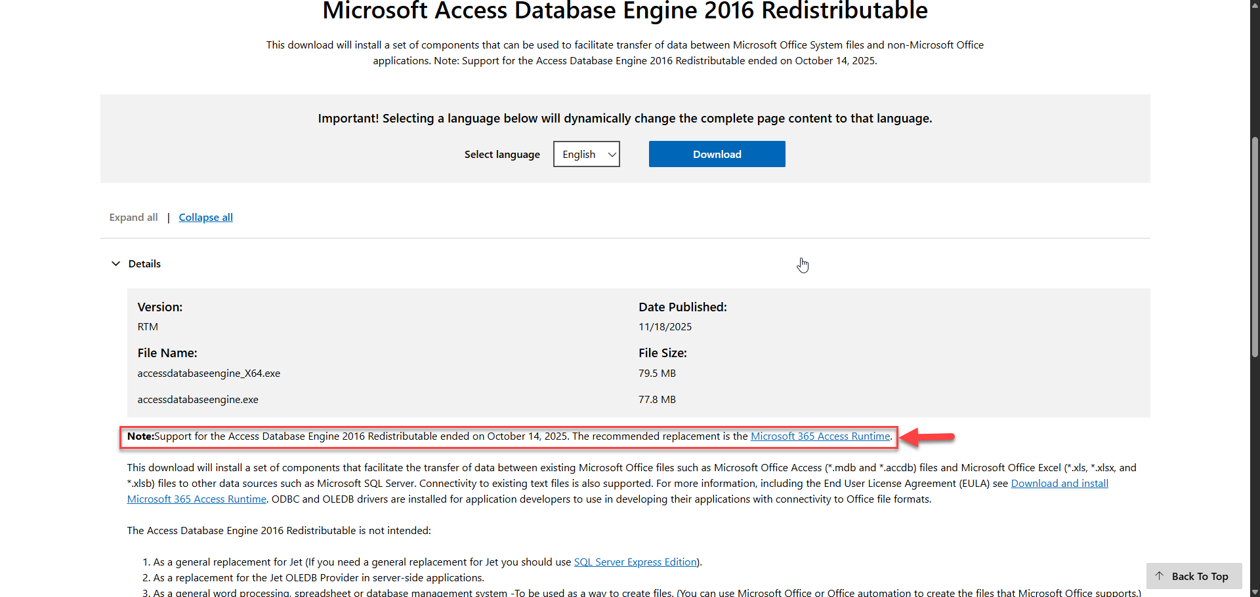Screen dimensions: 1260x597
Task: Open Microsoft 365 Access Runtime link in Note
Action: tap(820, 436)
